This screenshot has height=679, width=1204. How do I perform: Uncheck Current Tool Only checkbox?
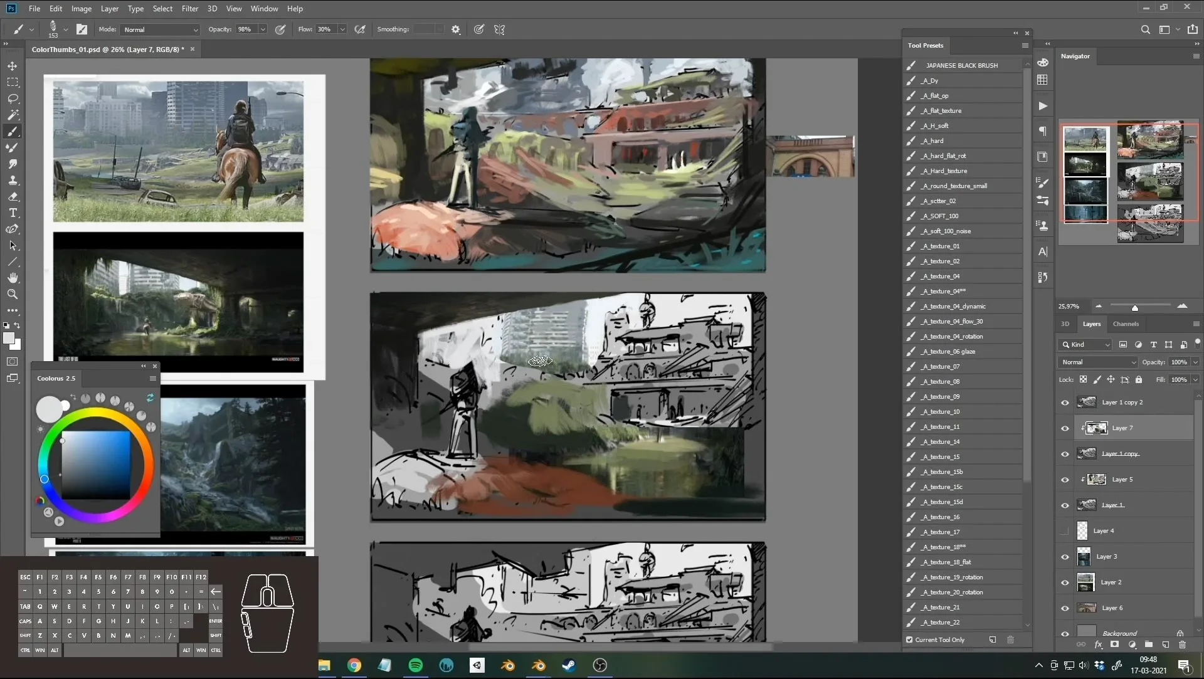tap(909, 640)
